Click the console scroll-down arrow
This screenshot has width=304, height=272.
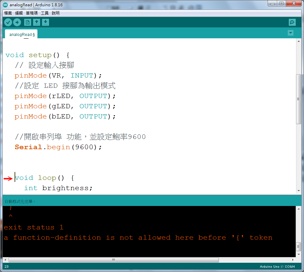[299, 255]
